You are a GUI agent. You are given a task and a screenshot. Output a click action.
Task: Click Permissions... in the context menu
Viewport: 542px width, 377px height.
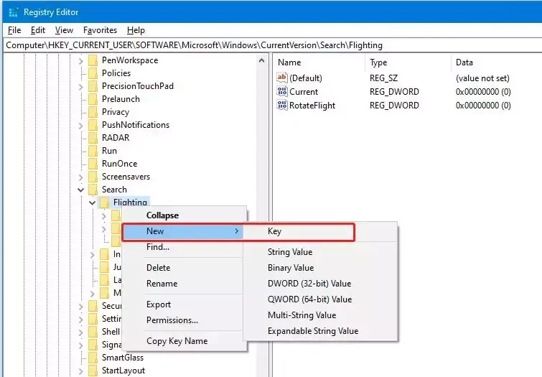(172, 320)
